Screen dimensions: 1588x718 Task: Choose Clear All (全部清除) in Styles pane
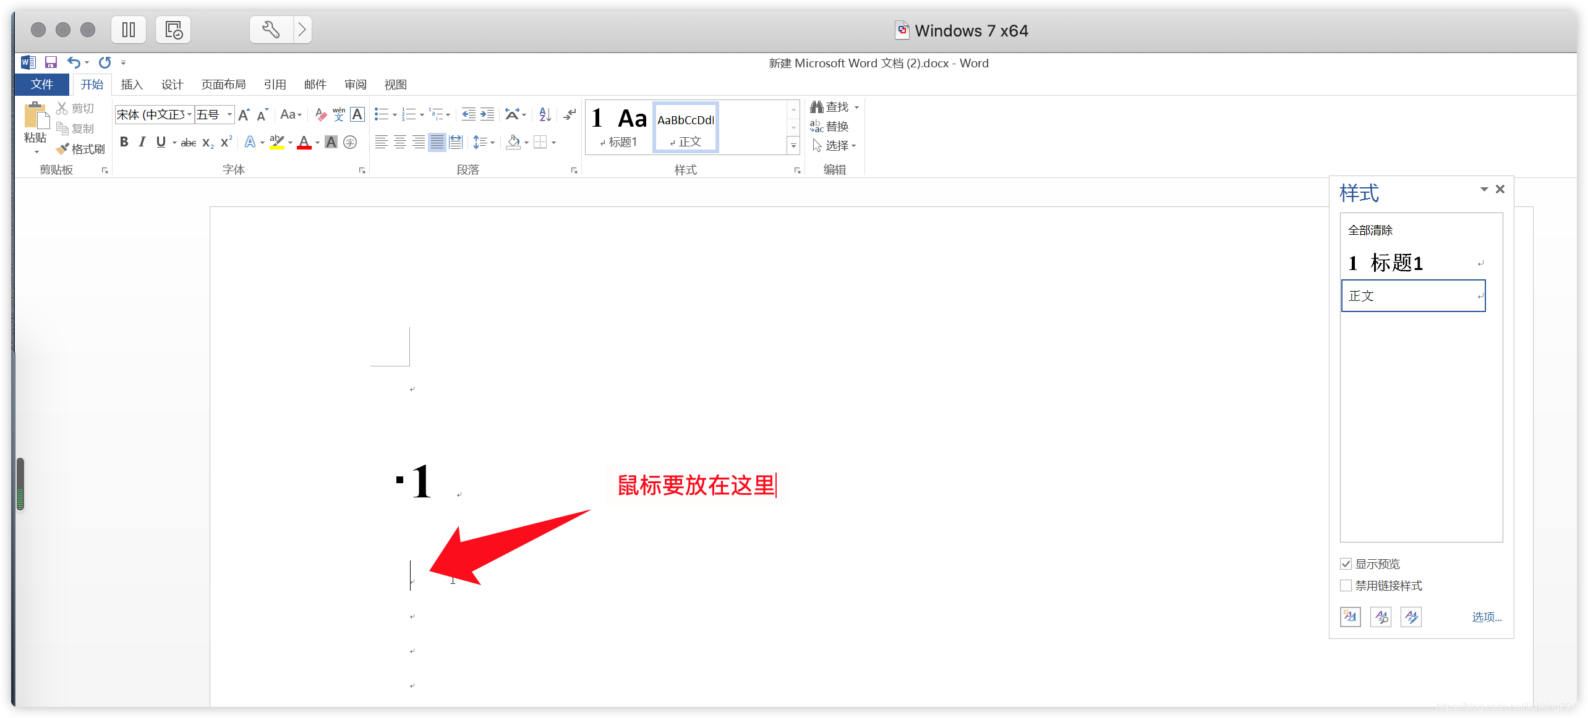(x=1370, y=230)
